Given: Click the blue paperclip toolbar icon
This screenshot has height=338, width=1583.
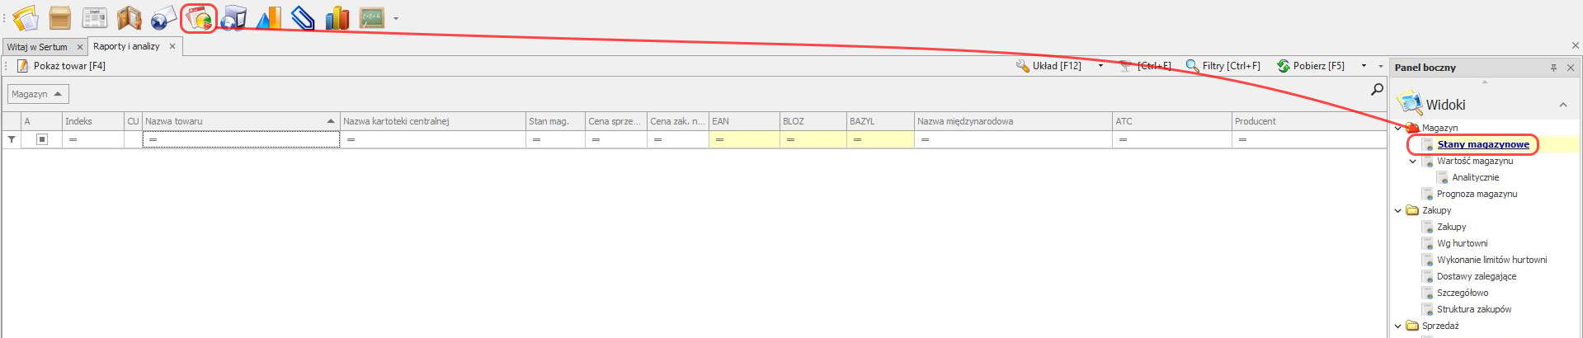Looking at the screenshot, I should (x=303, y=17).
